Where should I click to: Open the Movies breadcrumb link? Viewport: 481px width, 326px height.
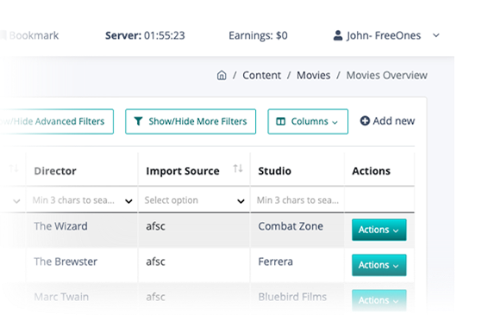tap(313, 76)
